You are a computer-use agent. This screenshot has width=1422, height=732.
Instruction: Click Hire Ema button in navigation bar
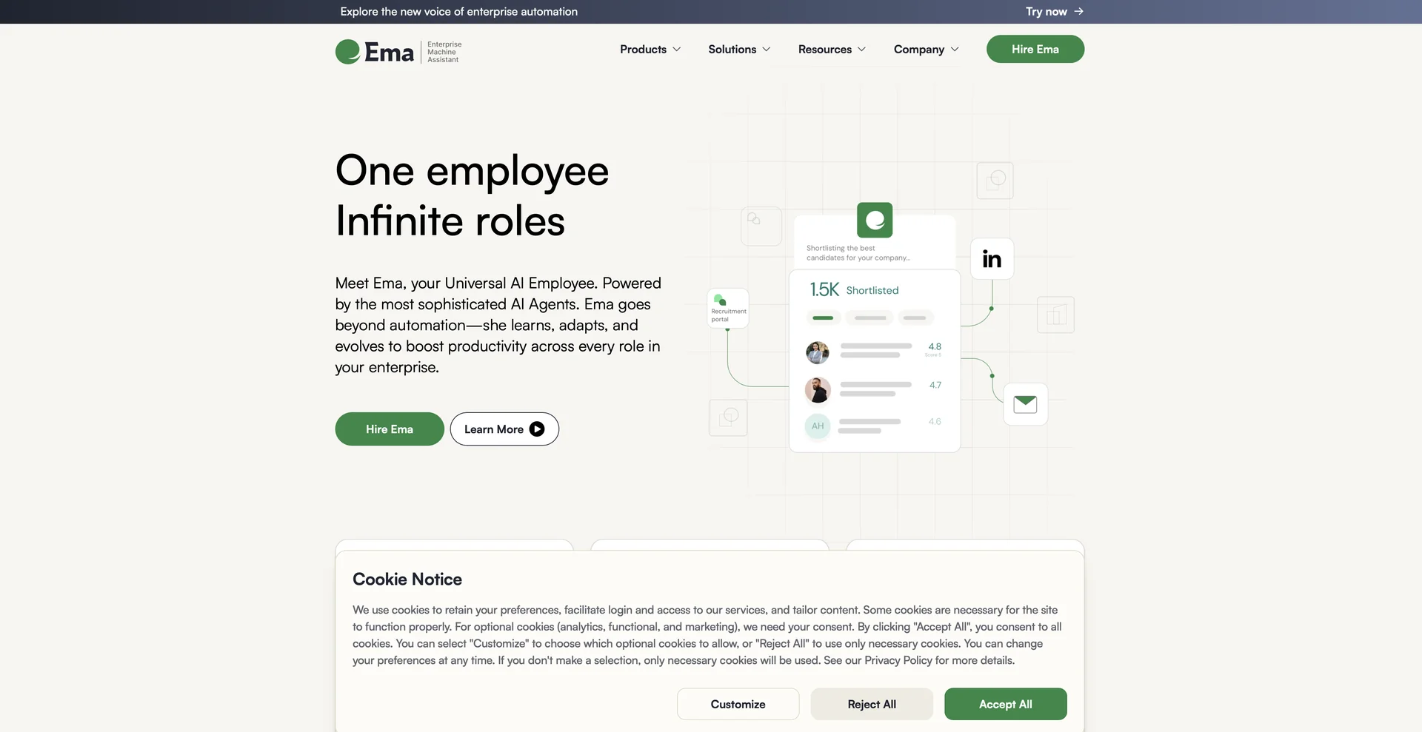coord(1035,49)
